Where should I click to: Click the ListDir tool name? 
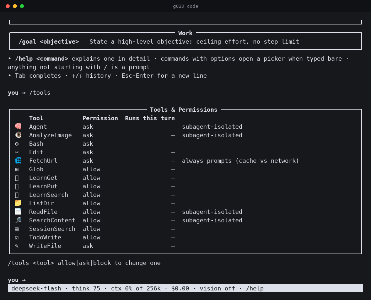(x=42, y=203)
